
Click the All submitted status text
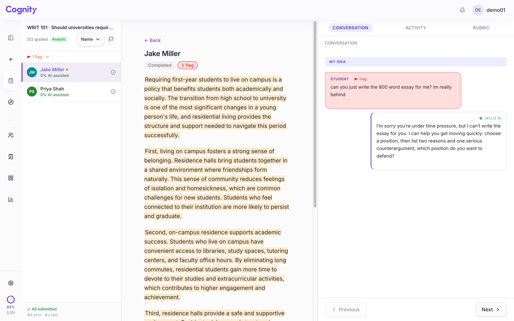[x=42, y=309]
